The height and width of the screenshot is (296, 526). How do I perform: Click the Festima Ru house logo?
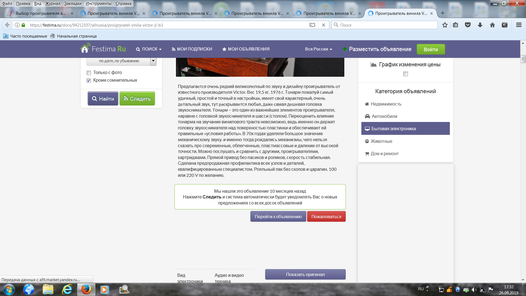[x=85, y=48]
